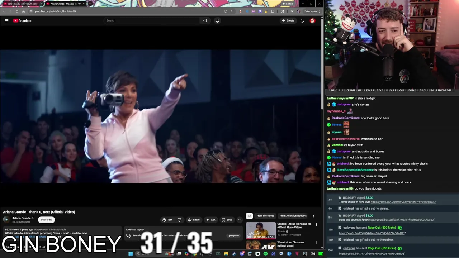This screenshot has width=459, height=258.
Task: Open Spotify from the taskbar
Action: (x=265, y=254)
